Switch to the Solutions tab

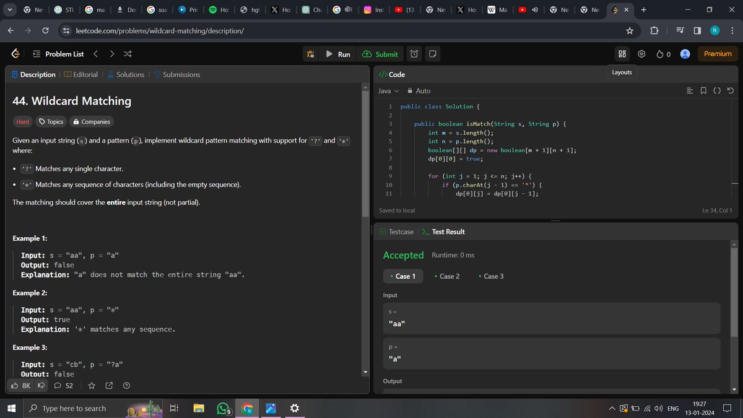click(x=126, y=74)
